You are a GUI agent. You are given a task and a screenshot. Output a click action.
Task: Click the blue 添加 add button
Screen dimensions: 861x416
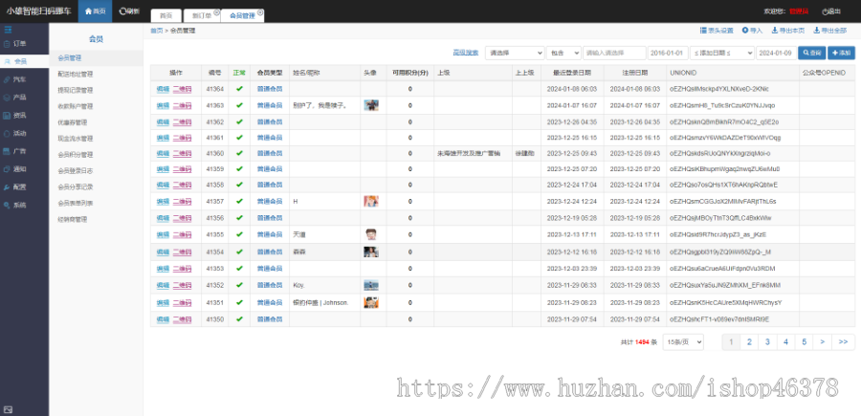point(841,53)
